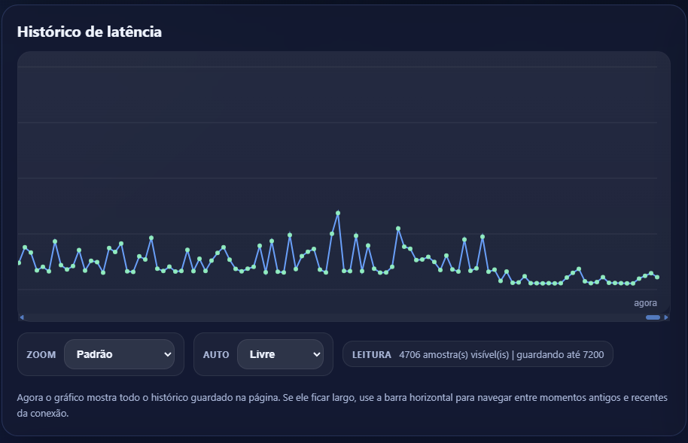Viewport: 688px width, 443px height.
Task: Click the first data point at chart's left edge
Action: [19, 263]
